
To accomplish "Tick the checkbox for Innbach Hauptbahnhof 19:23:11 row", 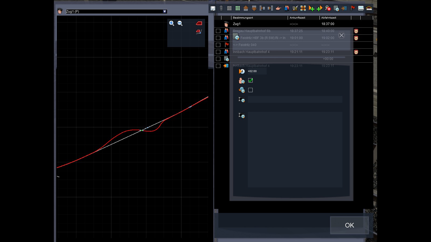I will 218,66.
